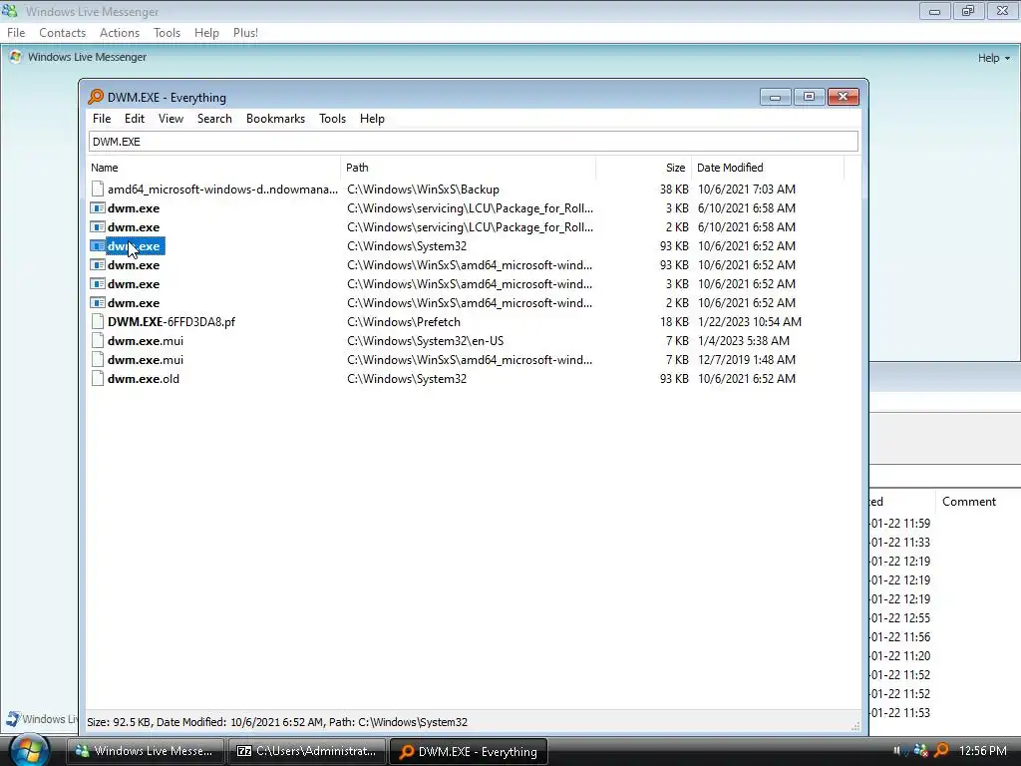
Task: Switch to Windows Live Messenger taskbar button
Action: 146,751
